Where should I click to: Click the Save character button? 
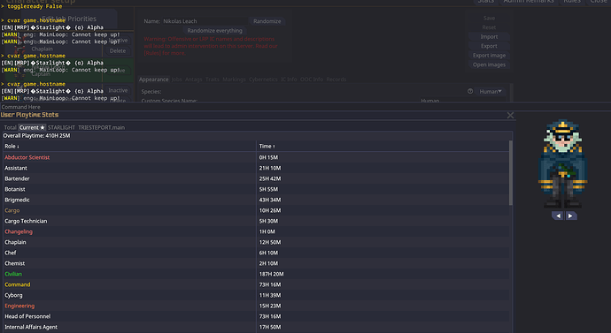coord(489,19)
